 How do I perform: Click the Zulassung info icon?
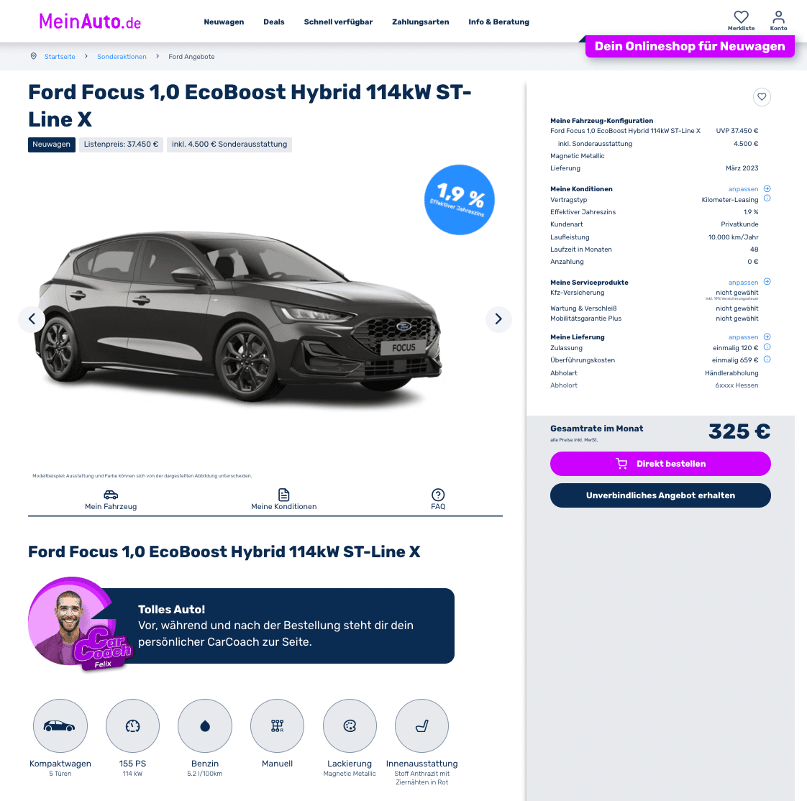click(x=767, y=347)
